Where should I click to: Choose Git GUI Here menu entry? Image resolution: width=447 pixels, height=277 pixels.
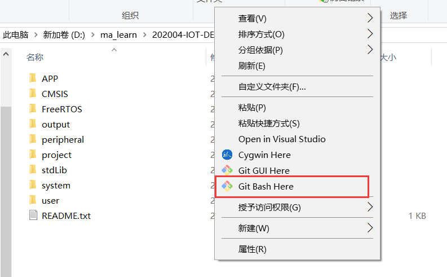[x=297, y=170]
